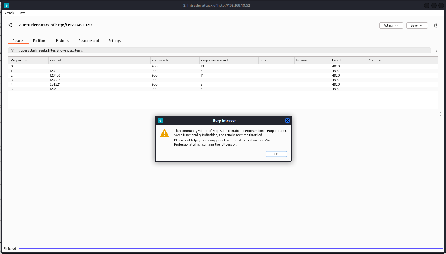Image resolution: width=446 pixels, height=254 pixels.
Task: Open lower pane three-dot options menu
Action: coord(441,114)
